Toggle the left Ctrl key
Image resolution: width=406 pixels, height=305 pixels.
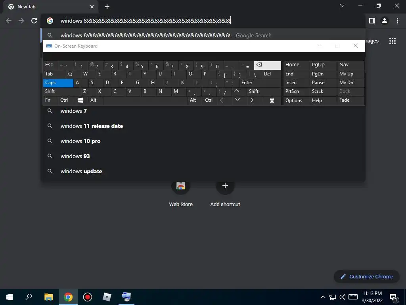pyautogui.click(x=66, y=100)
